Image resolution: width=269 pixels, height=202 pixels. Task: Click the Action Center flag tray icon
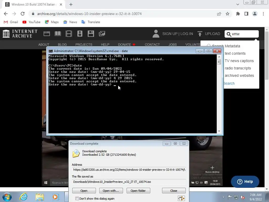[x=230, y=197]
